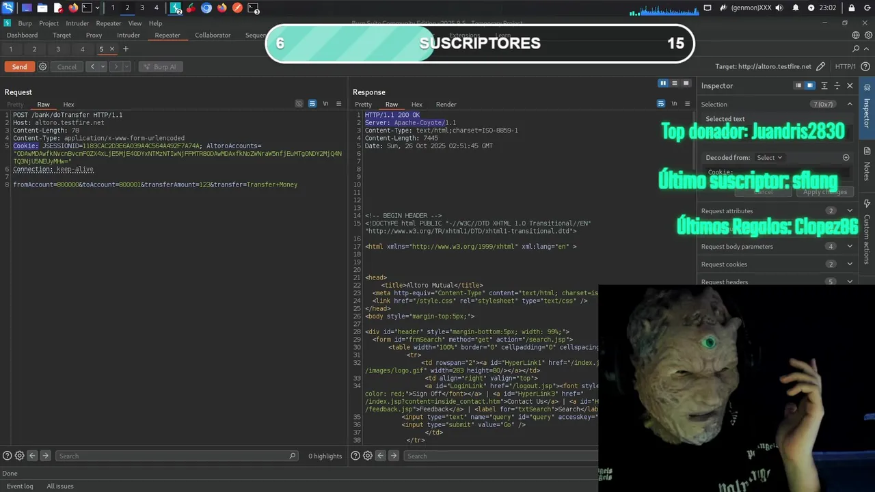This screenshot has width=875, height=492.
Task: Switch Response view to Hex
Action: coord(416,105)
